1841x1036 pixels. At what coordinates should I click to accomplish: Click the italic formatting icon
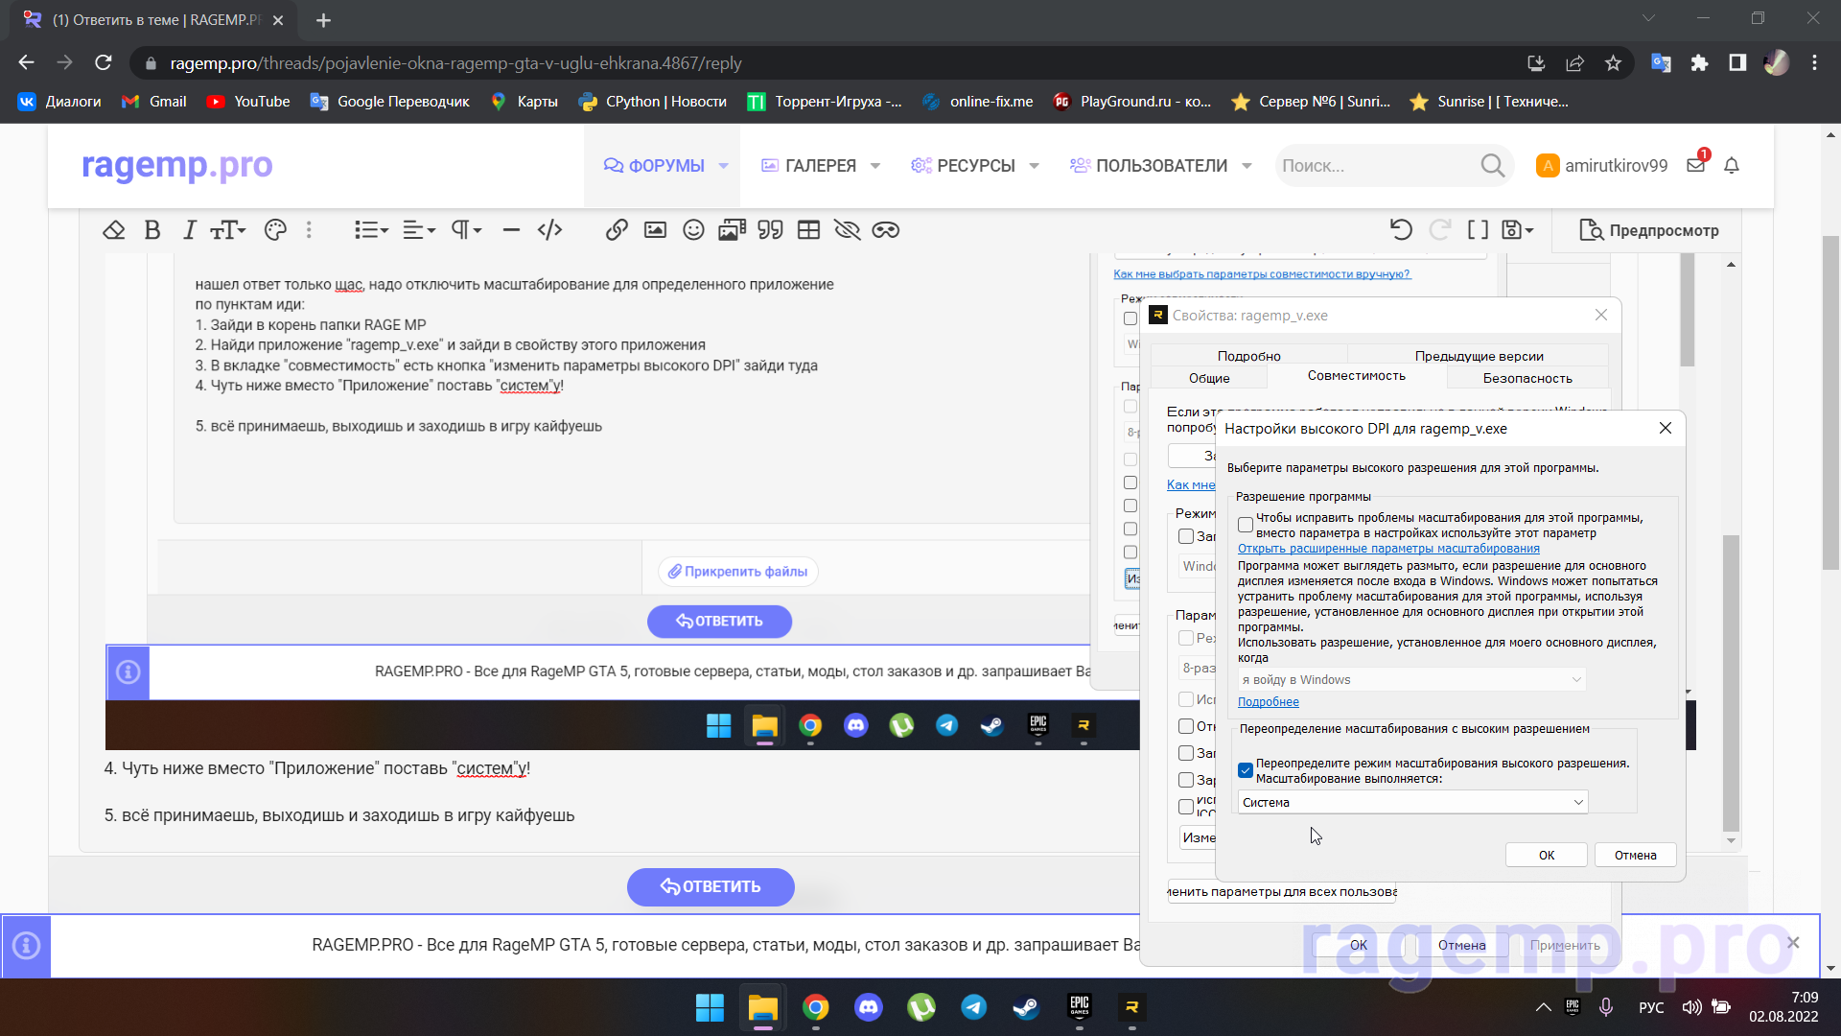click(189, 230)
